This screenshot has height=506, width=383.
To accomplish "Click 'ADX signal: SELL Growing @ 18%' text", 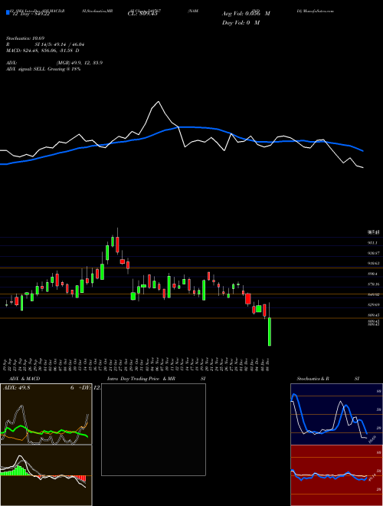I will tap(43, 69).
